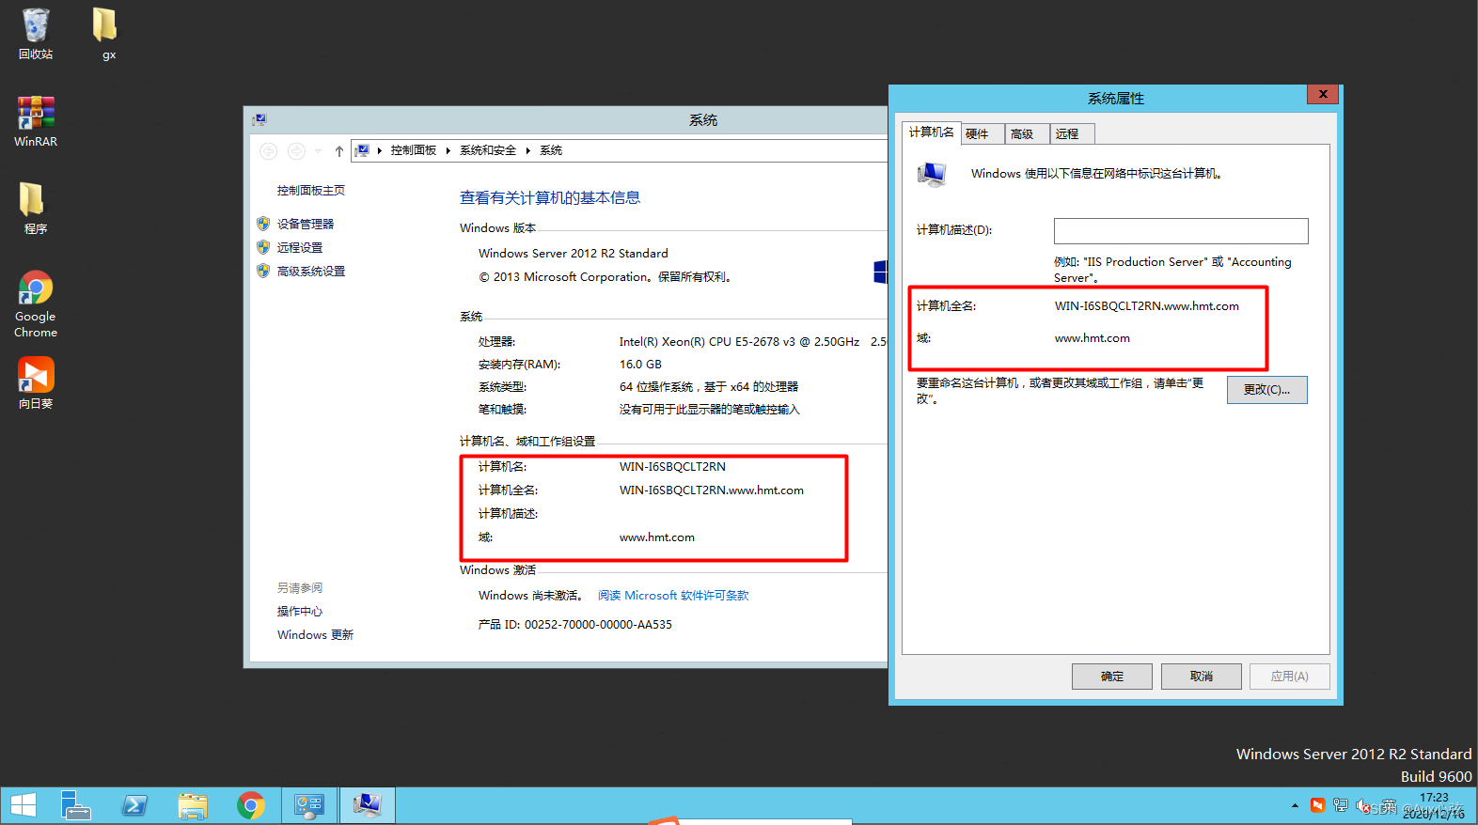Click the 产品 ID text
This screenshot has width=1478, height=825.
(575, 624)
